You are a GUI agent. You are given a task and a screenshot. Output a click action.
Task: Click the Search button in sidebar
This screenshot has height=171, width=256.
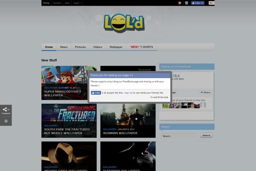(206, 136)
